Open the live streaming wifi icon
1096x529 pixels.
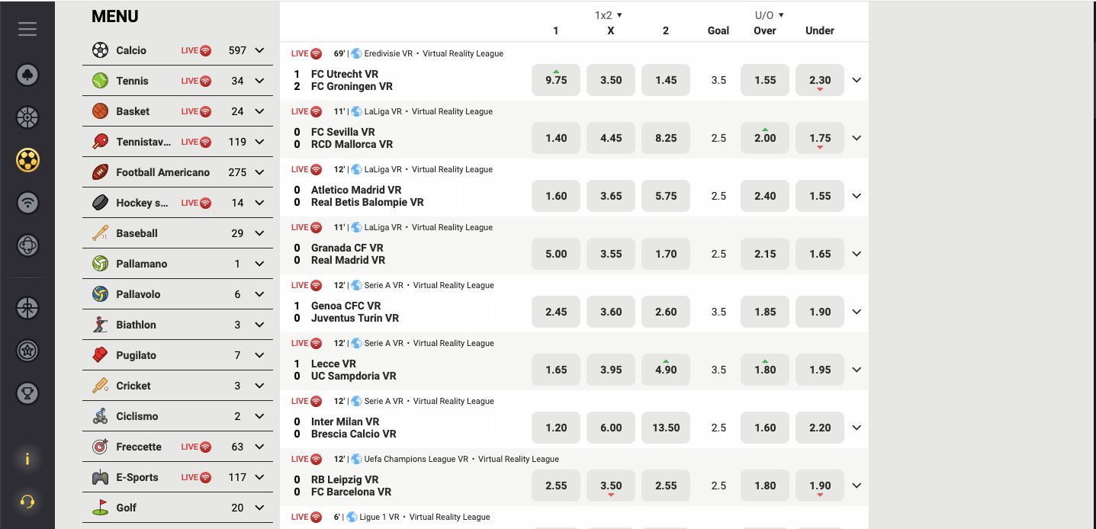pyautogui.click(x=27, y=203)
